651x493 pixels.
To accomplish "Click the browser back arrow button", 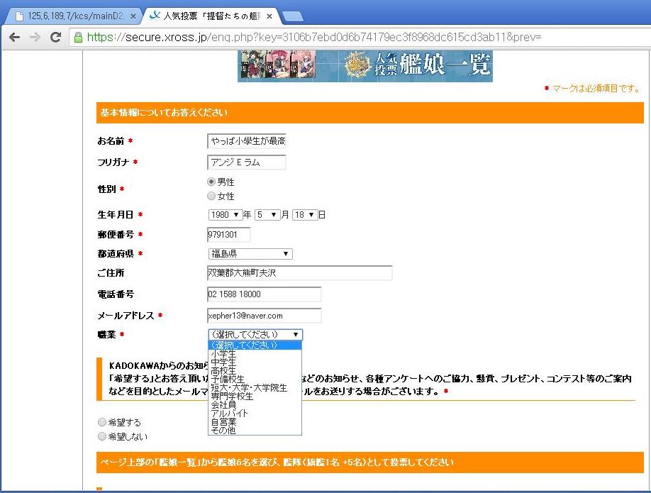I will [x=14, y=38].
